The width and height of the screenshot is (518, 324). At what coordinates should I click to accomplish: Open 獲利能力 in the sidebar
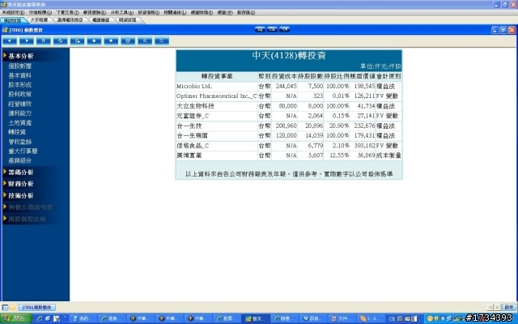19,113
